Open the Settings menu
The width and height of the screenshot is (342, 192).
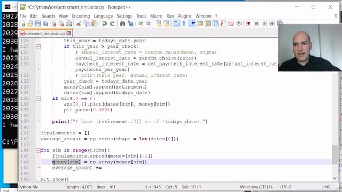coord(125,16)
